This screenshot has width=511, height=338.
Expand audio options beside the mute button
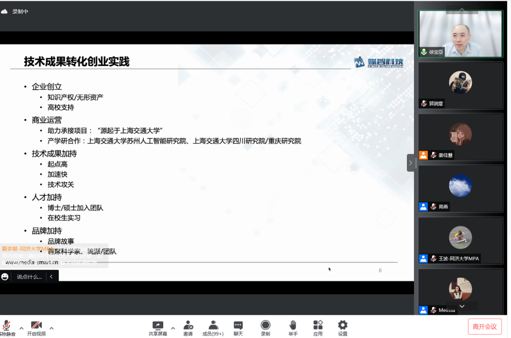click(21, 328)
